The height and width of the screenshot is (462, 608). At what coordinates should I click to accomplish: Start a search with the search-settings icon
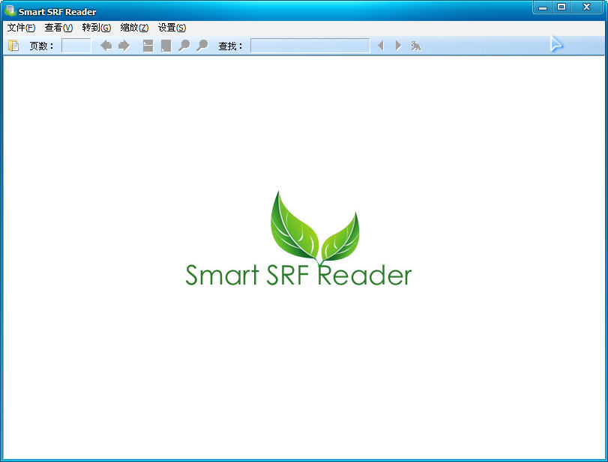point(416,45)
